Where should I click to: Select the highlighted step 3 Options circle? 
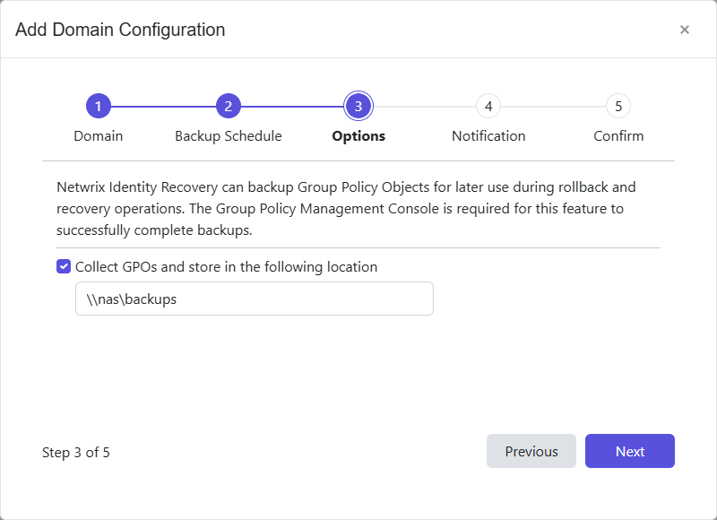click(358, 105)
